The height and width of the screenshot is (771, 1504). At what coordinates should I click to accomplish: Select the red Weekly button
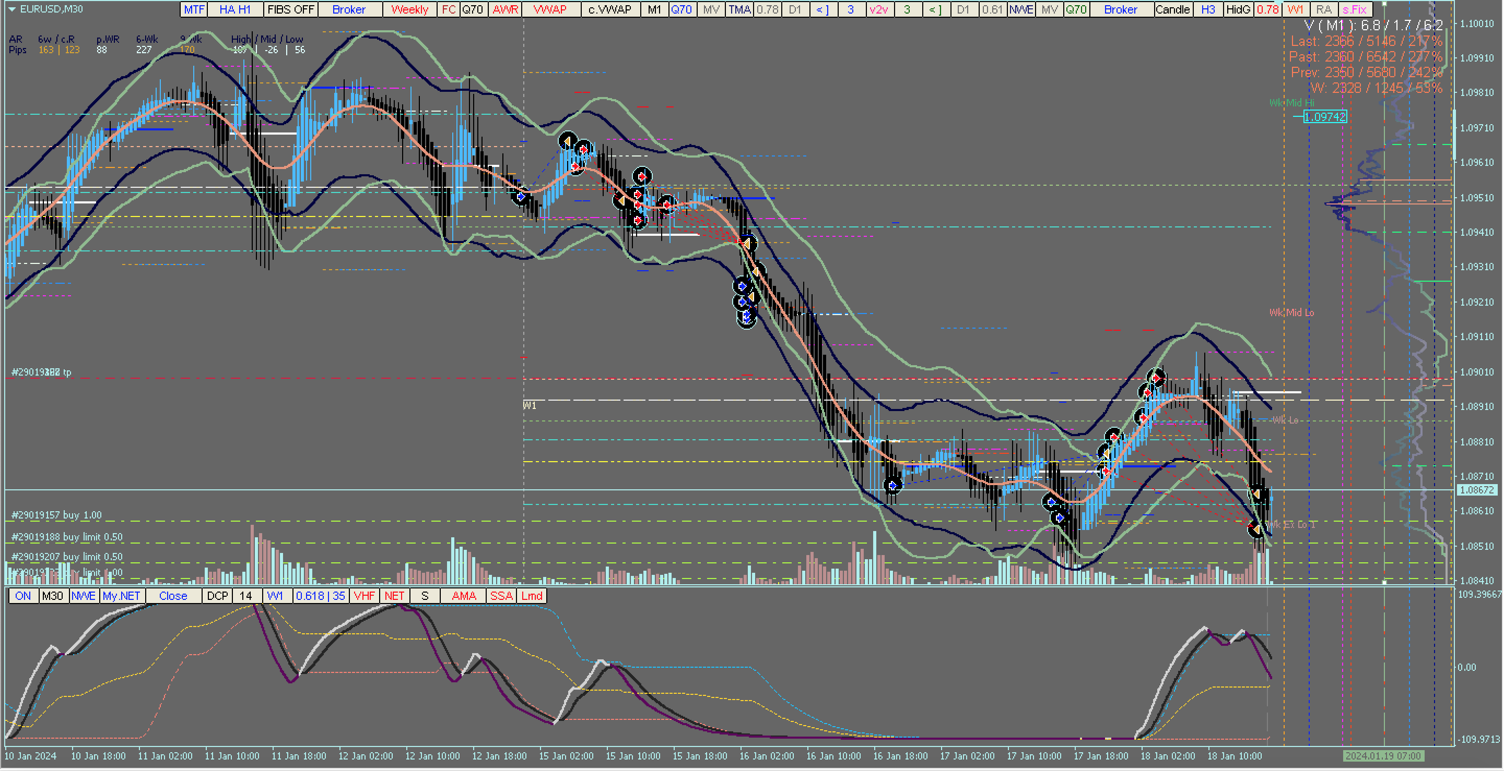tap(409, 9)
